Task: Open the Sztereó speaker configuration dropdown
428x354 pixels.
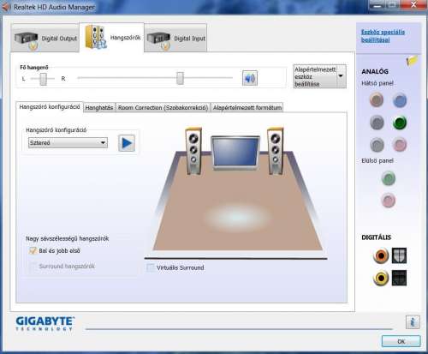Action: tap(68, 142)
